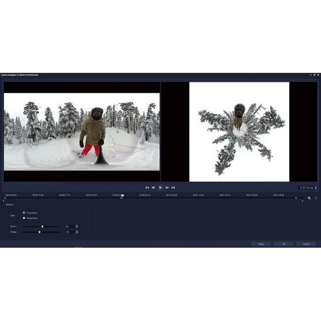
Task: Click the Zoom value field showing 53
Action: click(x=70, y=226)
